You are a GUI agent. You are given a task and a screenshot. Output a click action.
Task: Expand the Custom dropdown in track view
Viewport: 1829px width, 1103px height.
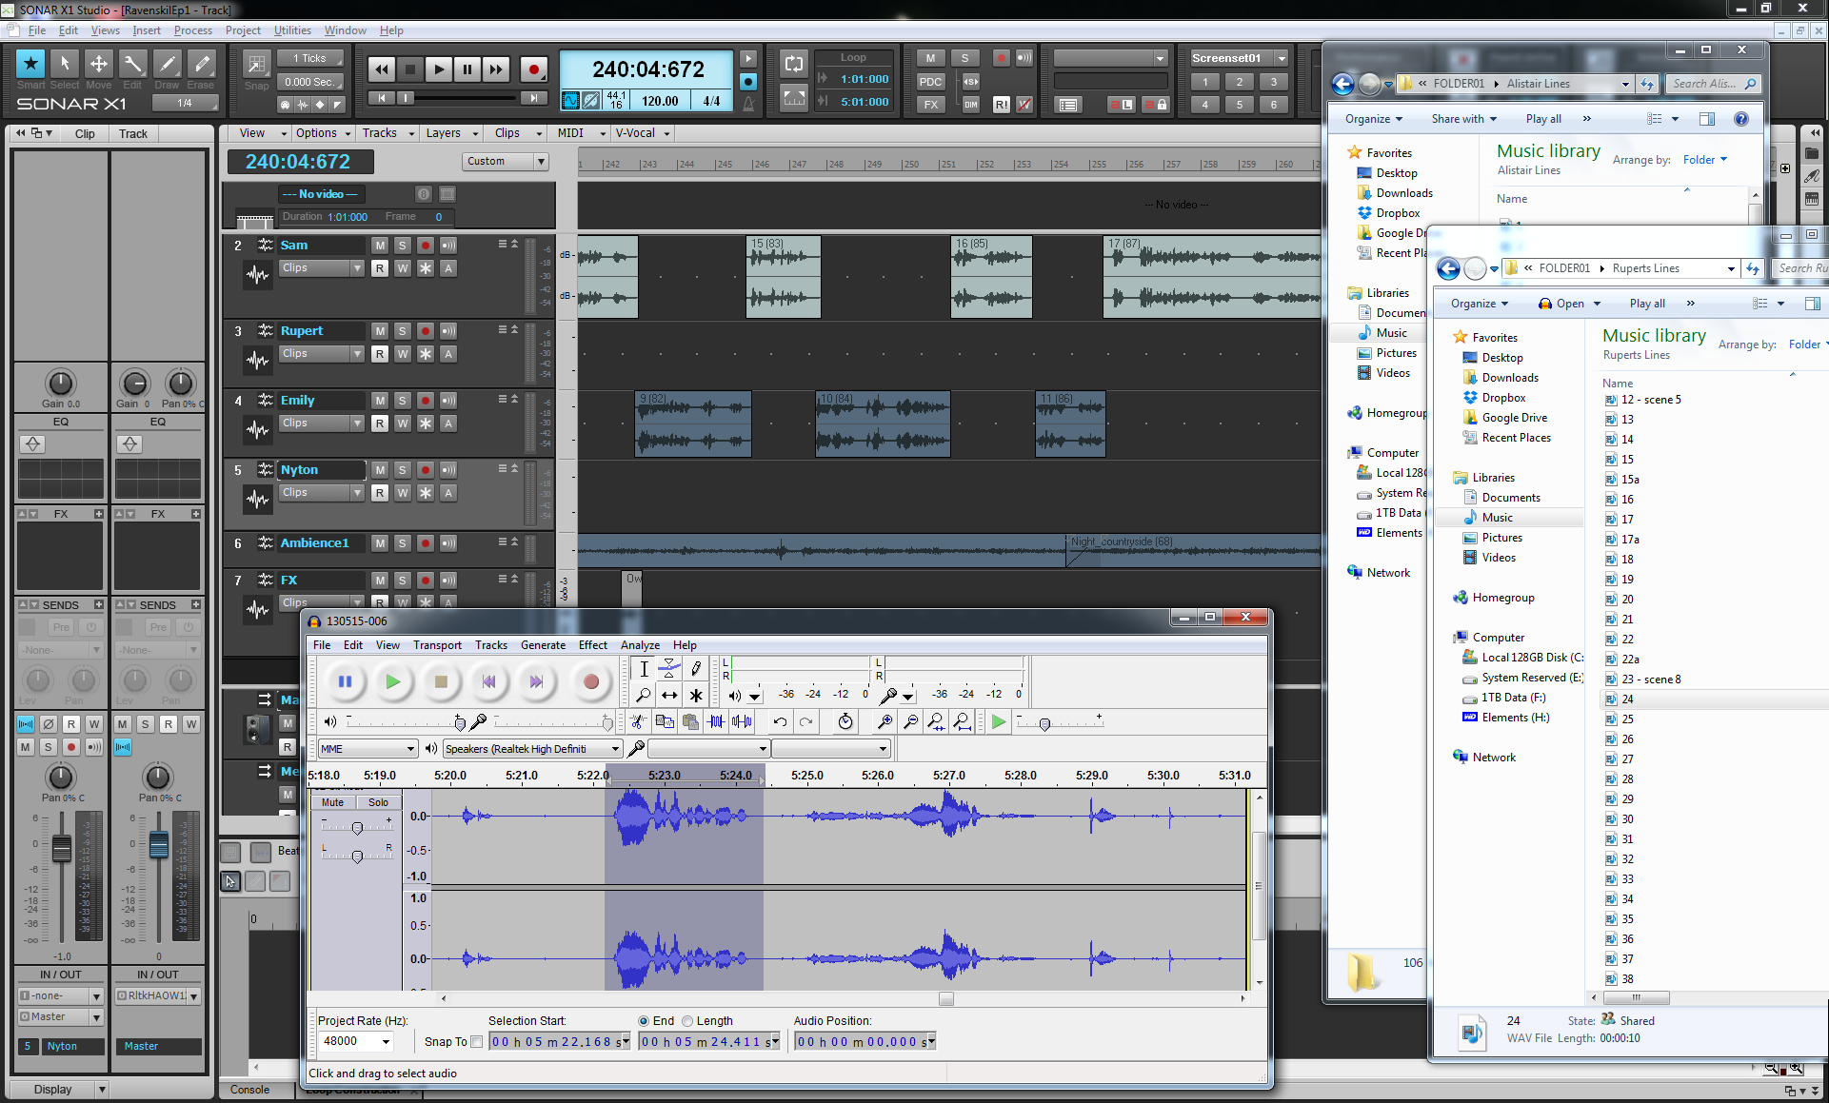point(541,162)
